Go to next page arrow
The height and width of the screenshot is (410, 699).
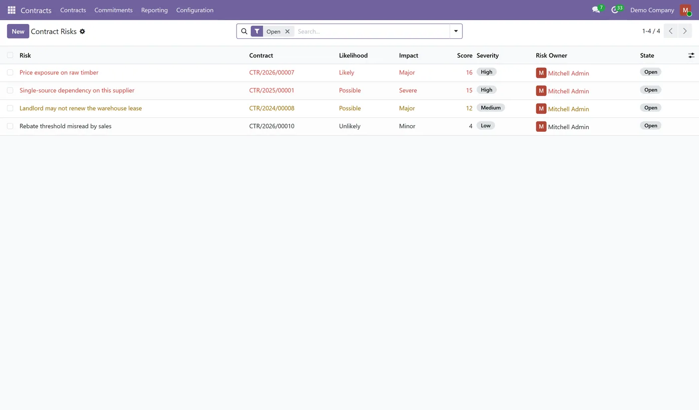click(x=685, y=31)
